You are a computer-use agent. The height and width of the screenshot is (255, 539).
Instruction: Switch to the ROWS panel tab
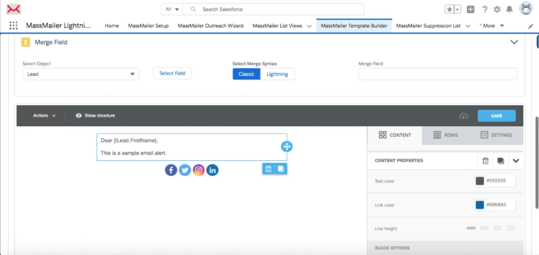(445, 135)
